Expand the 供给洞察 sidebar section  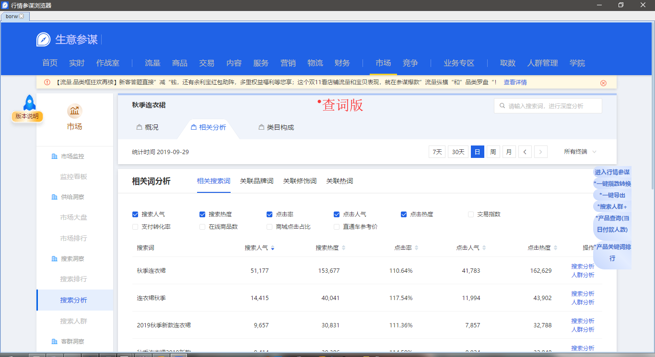(72, 197)
